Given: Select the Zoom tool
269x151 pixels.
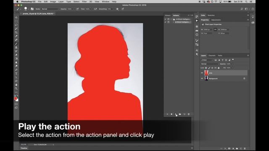Looking at the screenshot, I should pos(16,89).
